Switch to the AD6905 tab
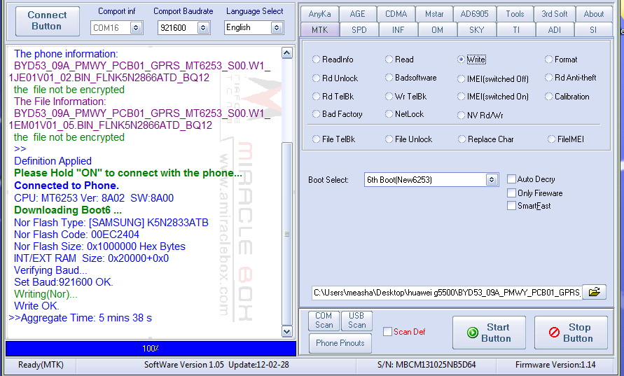 click(474, 14)
